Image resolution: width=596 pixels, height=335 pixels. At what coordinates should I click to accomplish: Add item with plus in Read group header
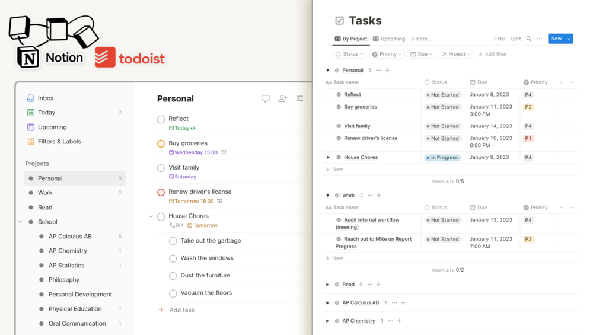378,285
